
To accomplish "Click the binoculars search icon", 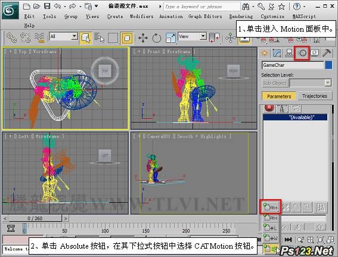I will point(246,7).
